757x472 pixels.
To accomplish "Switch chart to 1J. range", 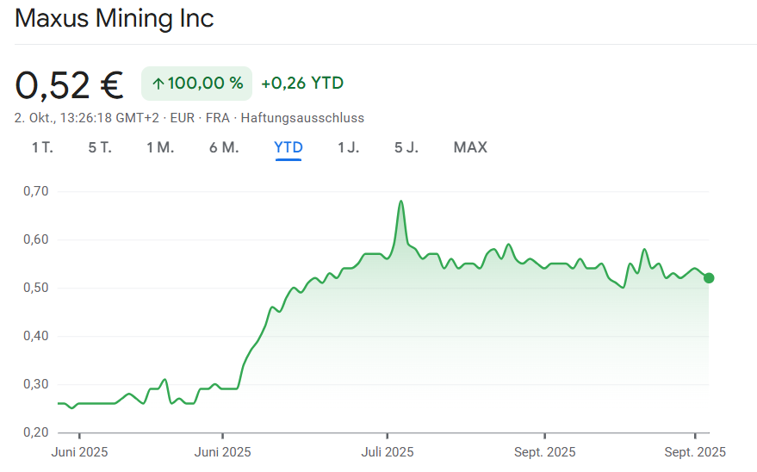I will click(x=348, y=147).
